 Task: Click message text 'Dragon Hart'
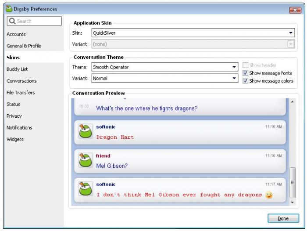(115, 137)
